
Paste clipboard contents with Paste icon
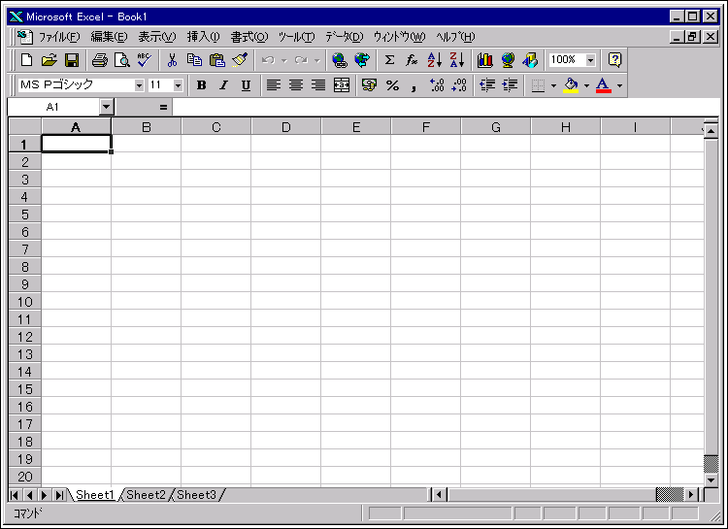click(x=216, y=60)
